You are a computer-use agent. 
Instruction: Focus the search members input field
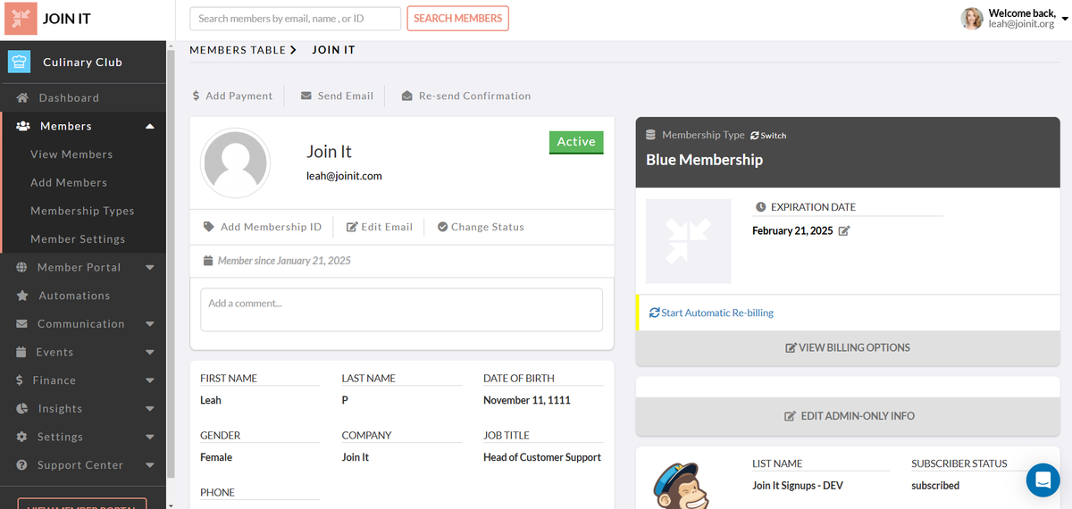point(296,19)
